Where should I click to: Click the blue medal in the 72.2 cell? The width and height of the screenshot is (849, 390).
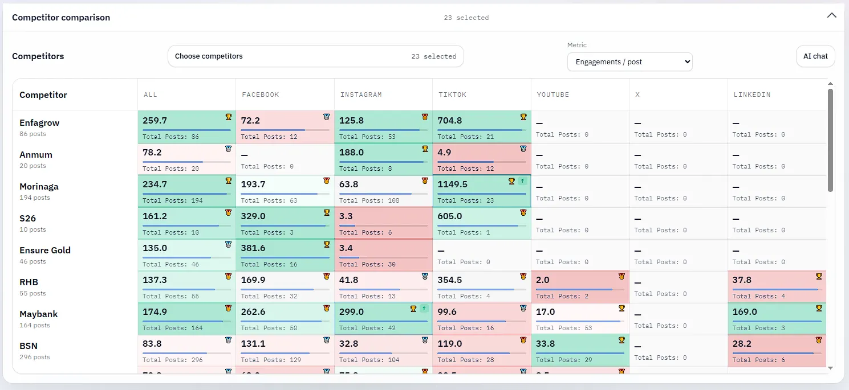click(x=326, y=117)
